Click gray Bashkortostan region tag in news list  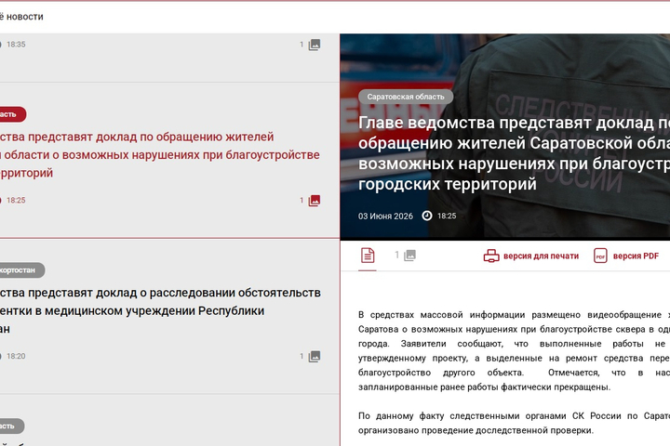click(20, 270)
